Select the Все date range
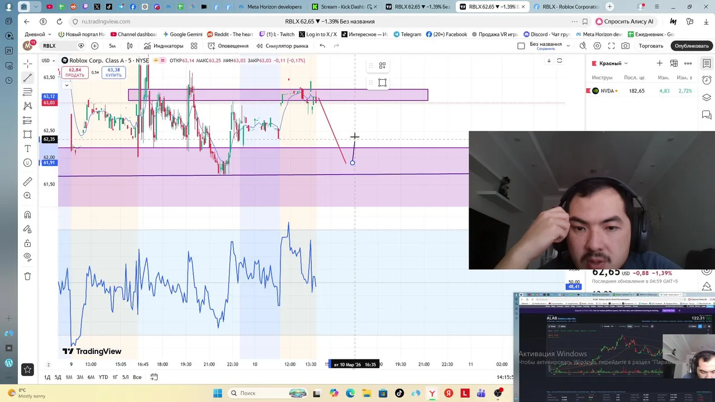Image resolution: width=715 pixels, height=402 pixels. pyautogui.click(x=137, y=377)
